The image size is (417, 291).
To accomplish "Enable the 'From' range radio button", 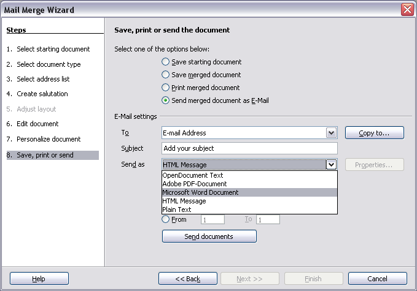I will (x=165, y=219).
